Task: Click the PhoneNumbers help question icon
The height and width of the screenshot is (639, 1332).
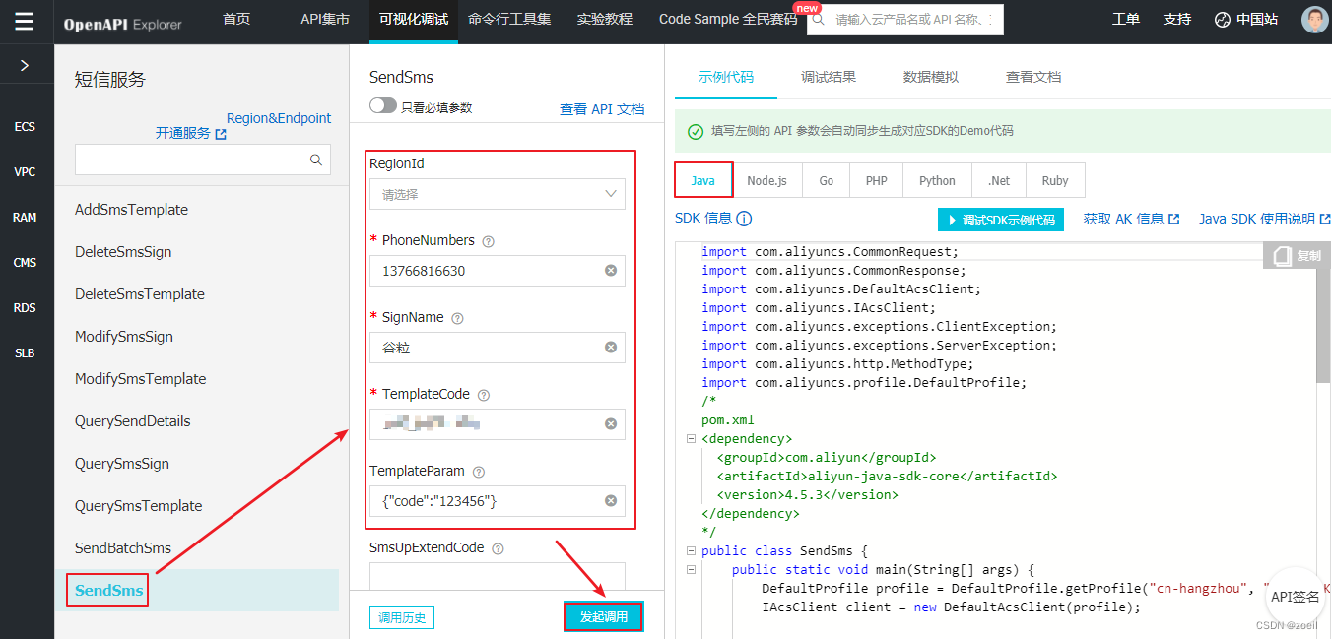Action: (489, 241)
